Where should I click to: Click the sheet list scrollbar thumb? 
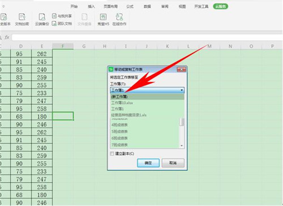click(x=182, y=122)
